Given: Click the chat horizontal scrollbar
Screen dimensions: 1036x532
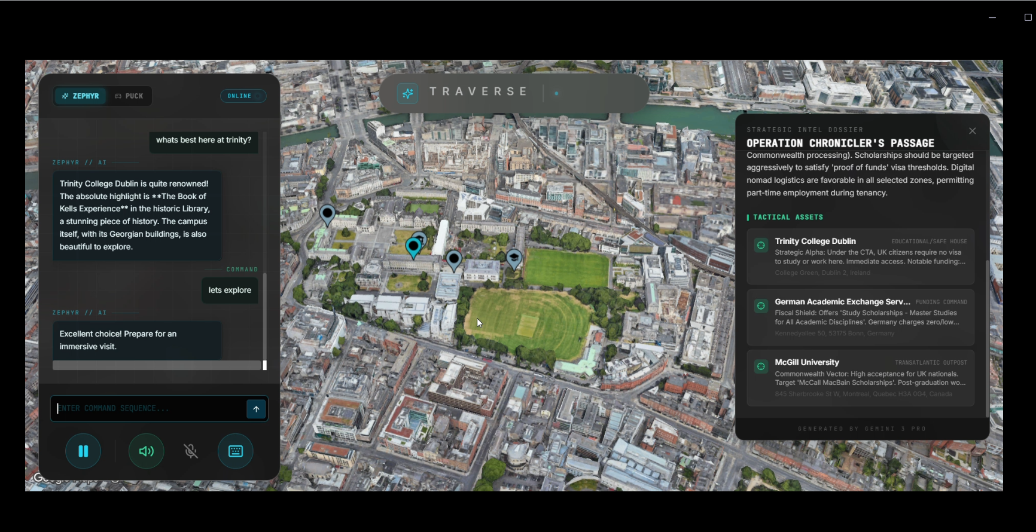Looking at the screenshot, I should pyautogui.click(x=157, y=365).
